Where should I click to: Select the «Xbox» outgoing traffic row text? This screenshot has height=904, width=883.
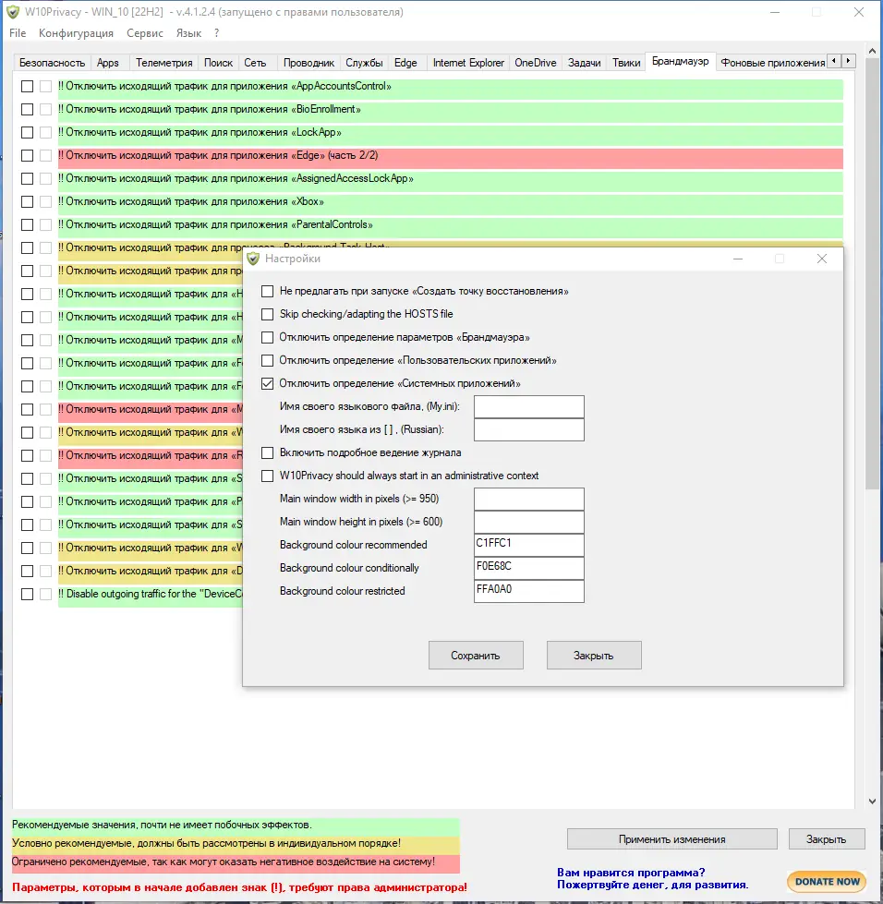tap(191, 202)
